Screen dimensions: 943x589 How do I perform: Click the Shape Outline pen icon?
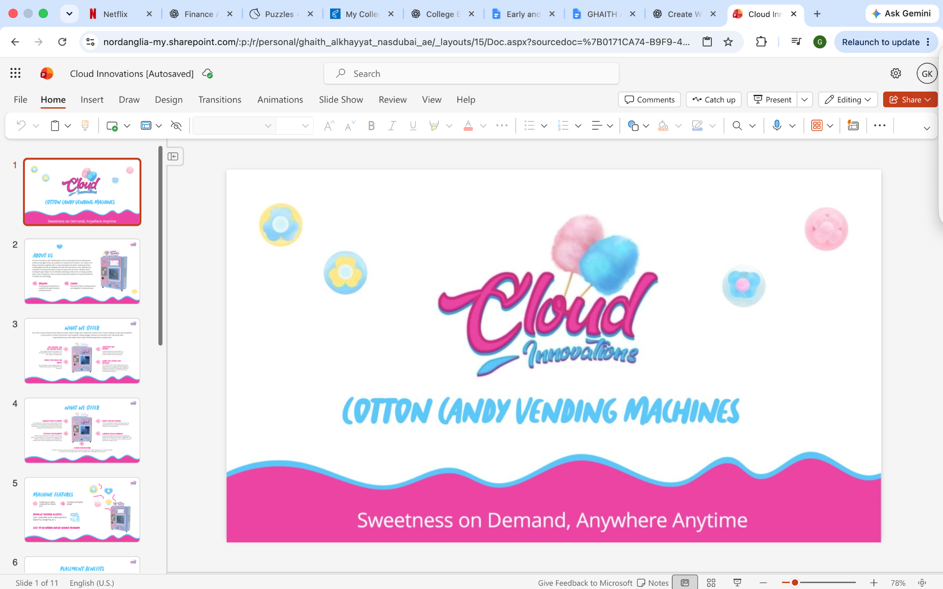[697, 126]
